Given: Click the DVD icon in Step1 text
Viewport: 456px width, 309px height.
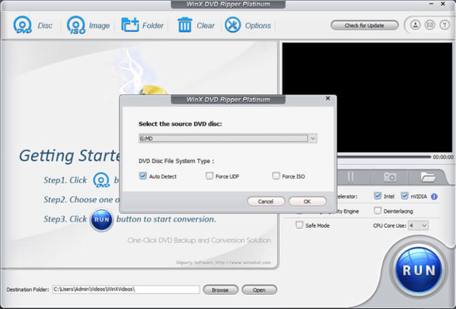Looking at the screenshot, I should tap(102, 180).
